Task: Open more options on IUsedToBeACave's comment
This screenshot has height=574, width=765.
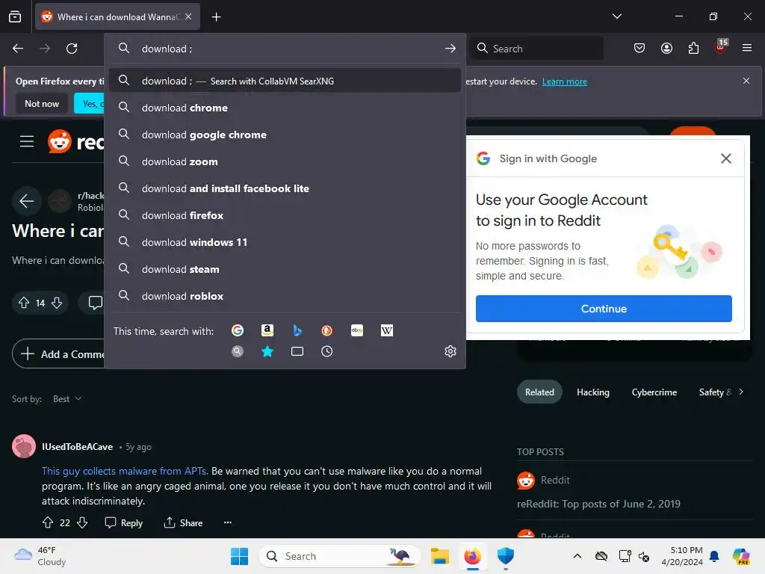Action: [x=228, y=522]
